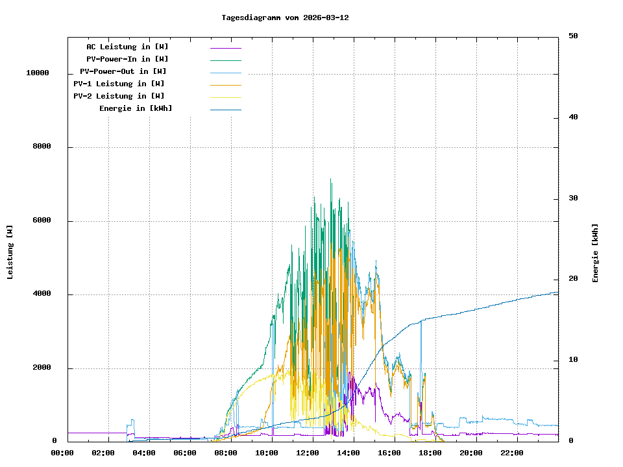
Task: Click the PV-Power-In legend label
Action: tap(127, 59)
